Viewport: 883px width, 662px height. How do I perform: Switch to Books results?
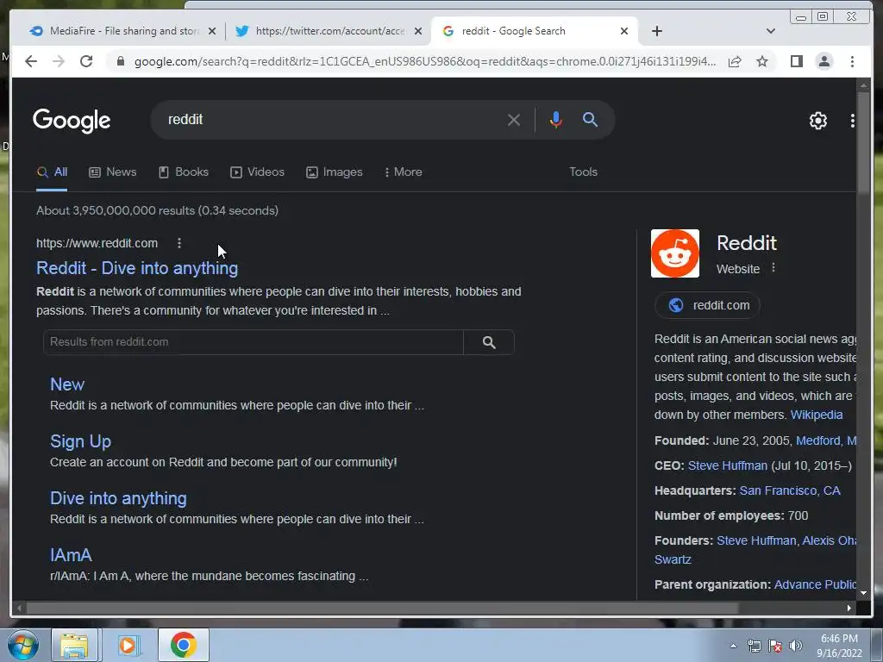[x=184, y=172]
